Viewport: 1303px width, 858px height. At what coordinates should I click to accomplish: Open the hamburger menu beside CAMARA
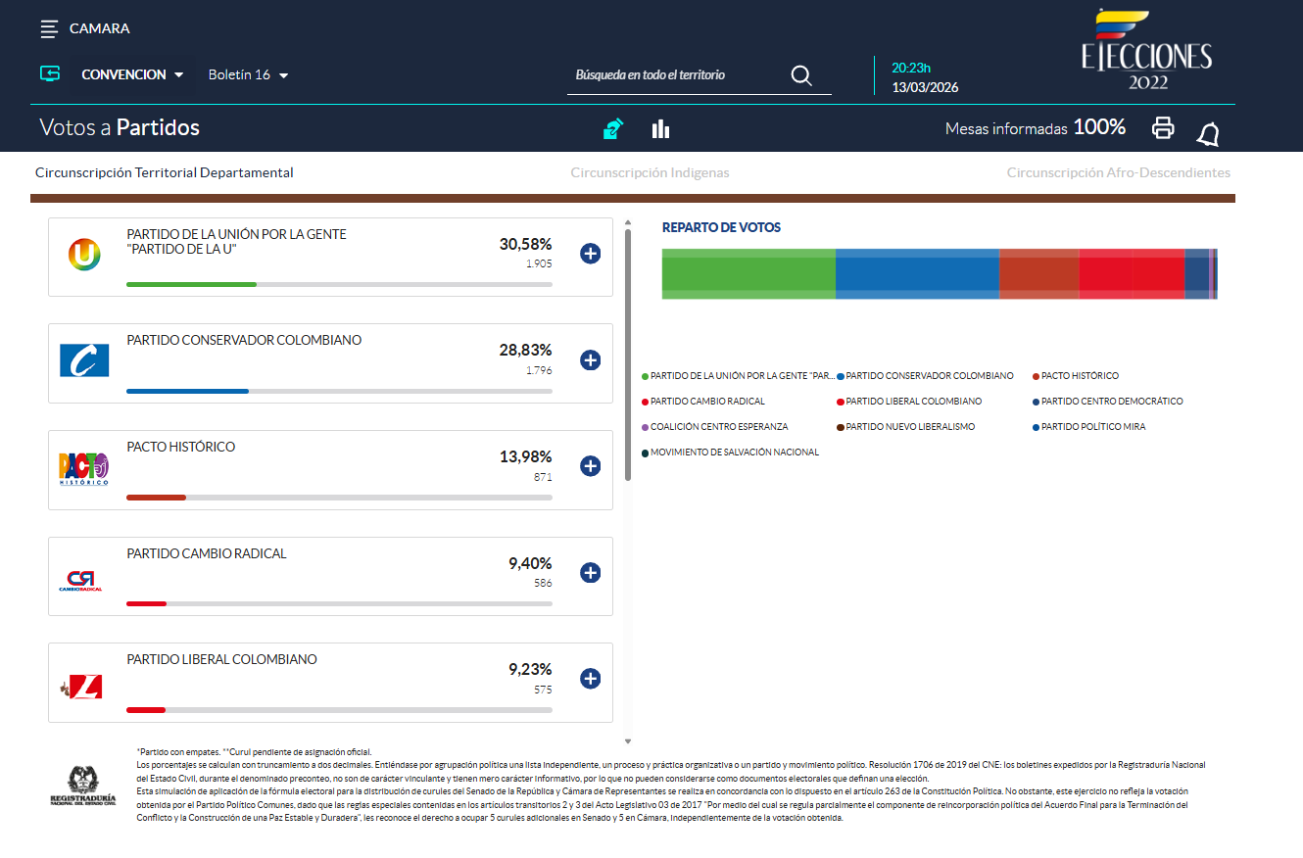pyautogui.click(x=49, y=28)
